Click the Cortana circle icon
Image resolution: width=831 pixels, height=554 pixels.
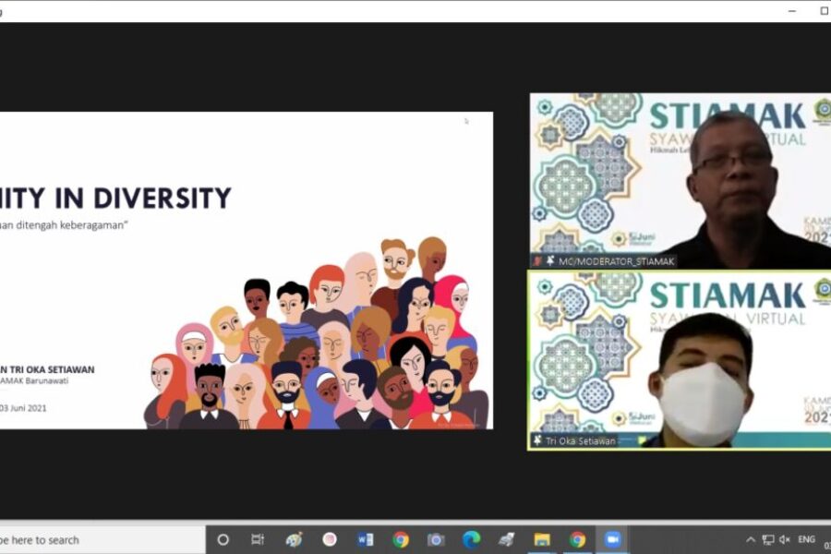(223, 539)
